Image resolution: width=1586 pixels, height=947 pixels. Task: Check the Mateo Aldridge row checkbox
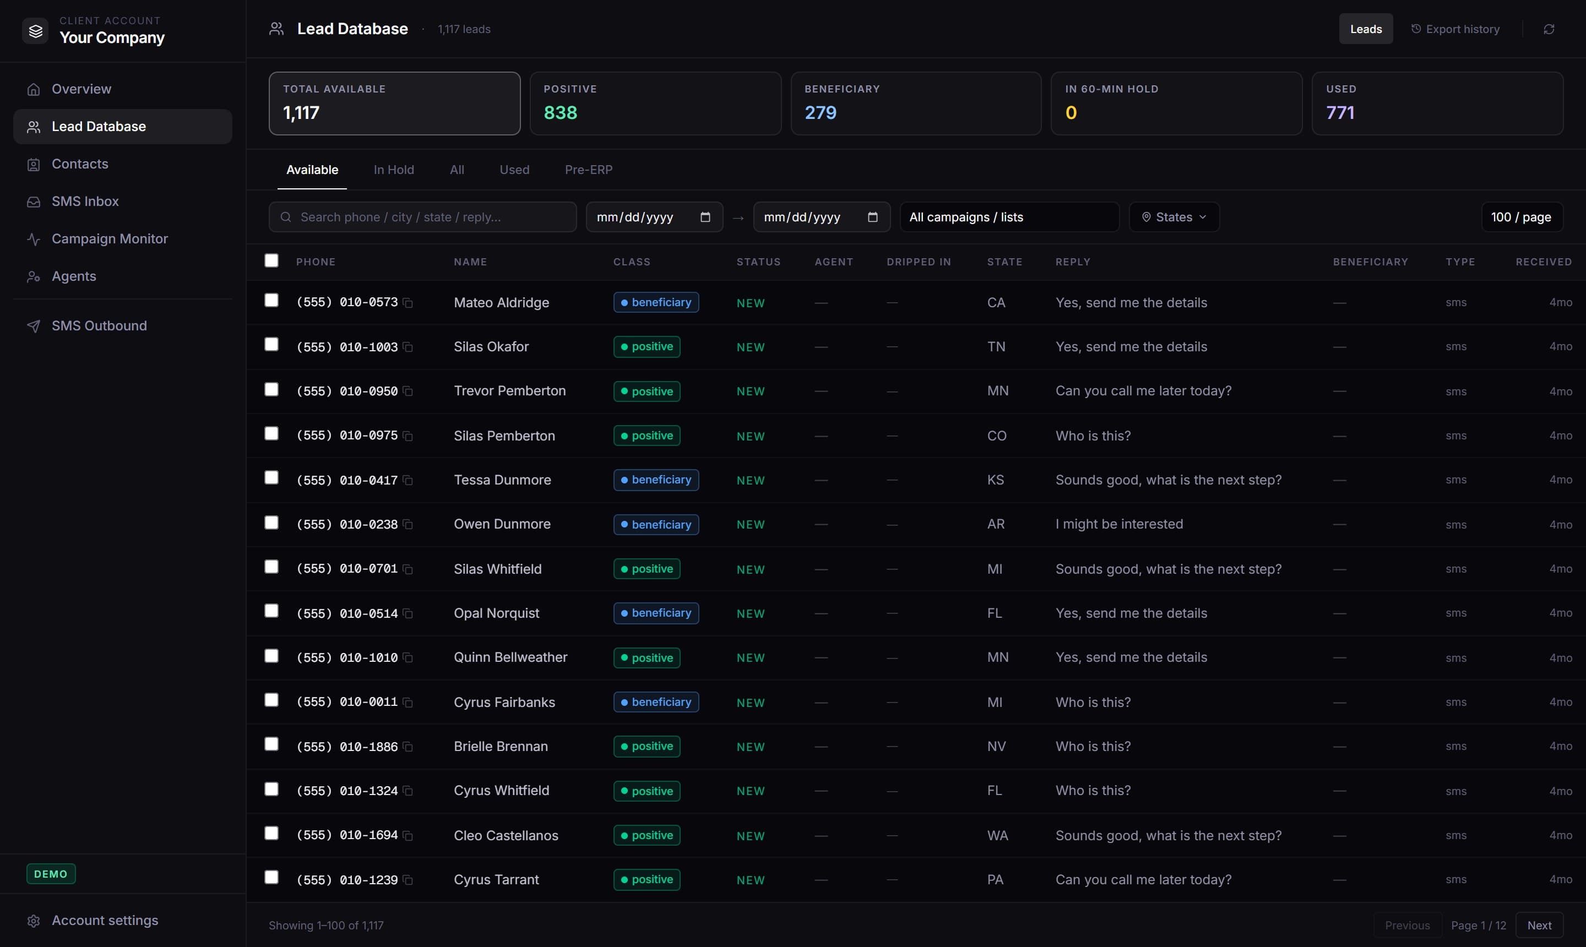tap(271, 300)
